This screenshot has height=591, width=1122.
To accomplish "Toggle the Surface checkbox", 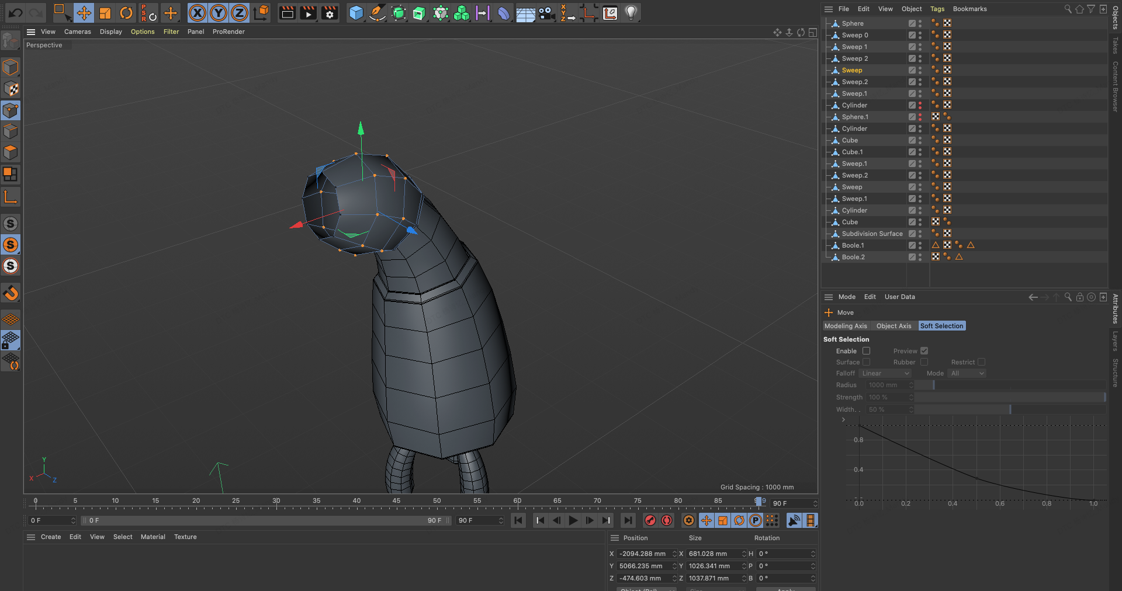I will tap(867, 362).
